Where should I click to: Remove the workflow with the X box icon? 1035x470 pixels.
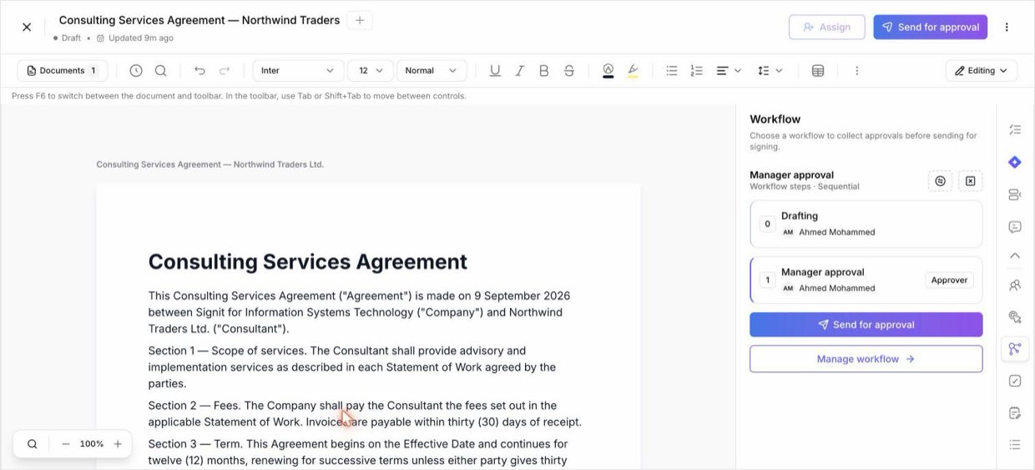971,181
